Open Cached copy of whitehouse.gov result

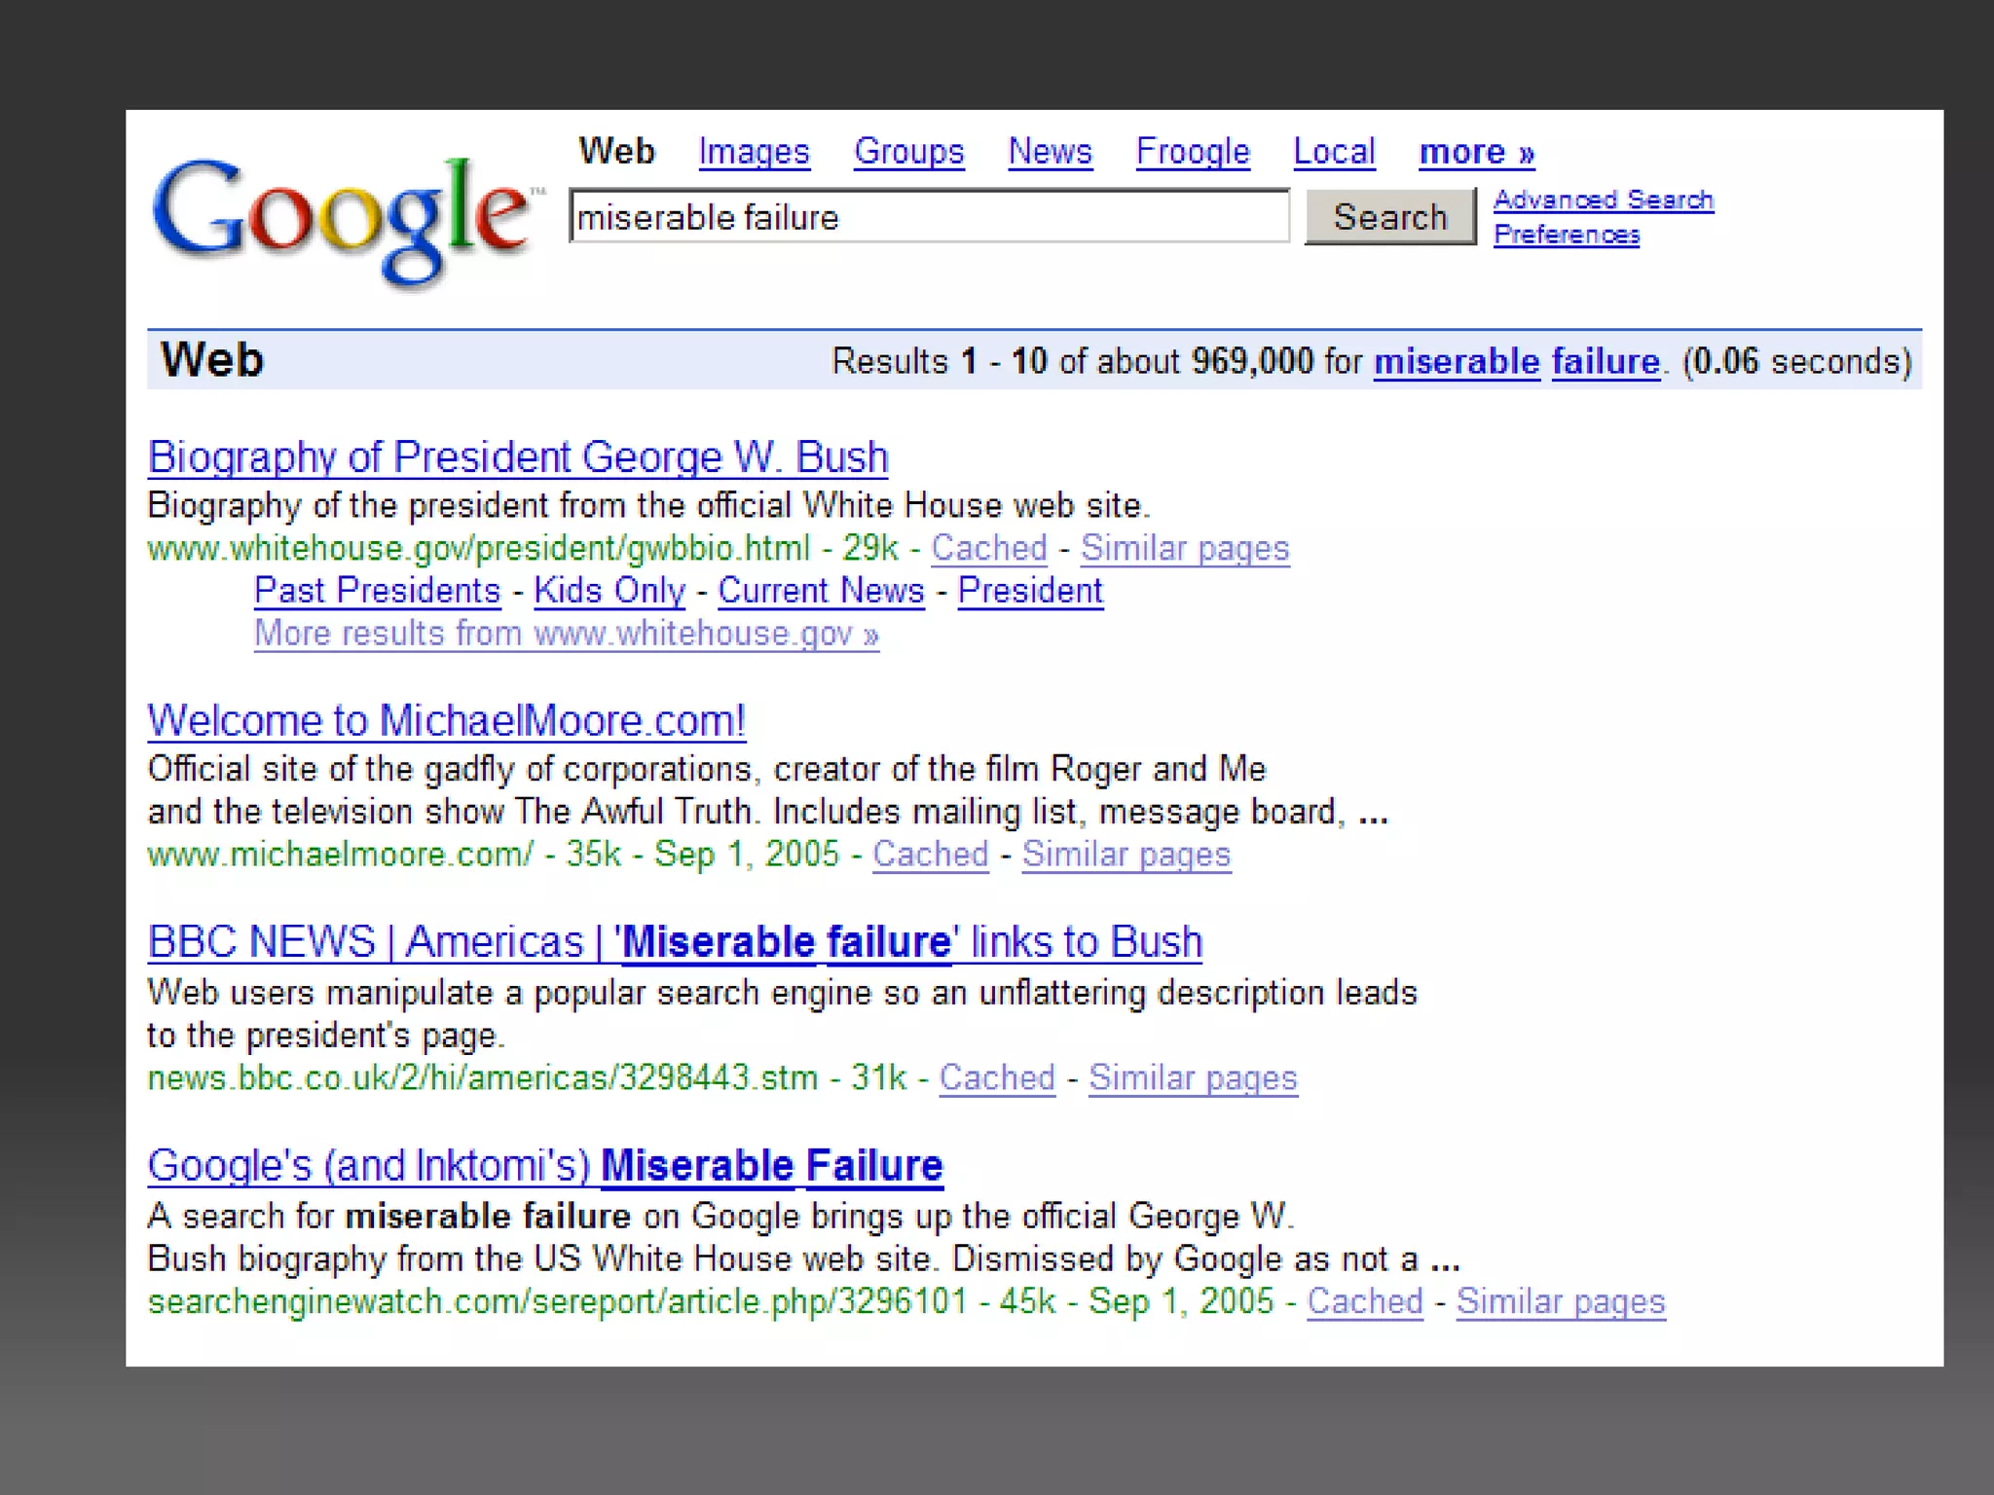[x=988, y=548]
